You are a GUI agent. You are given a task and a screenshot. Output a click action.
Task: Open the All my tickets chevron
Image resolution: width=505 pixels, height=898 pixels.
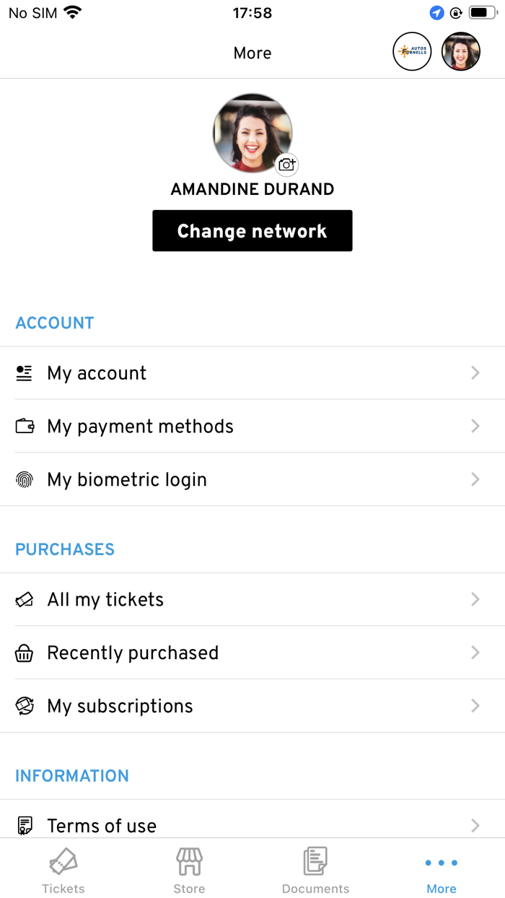coord(475,600)
